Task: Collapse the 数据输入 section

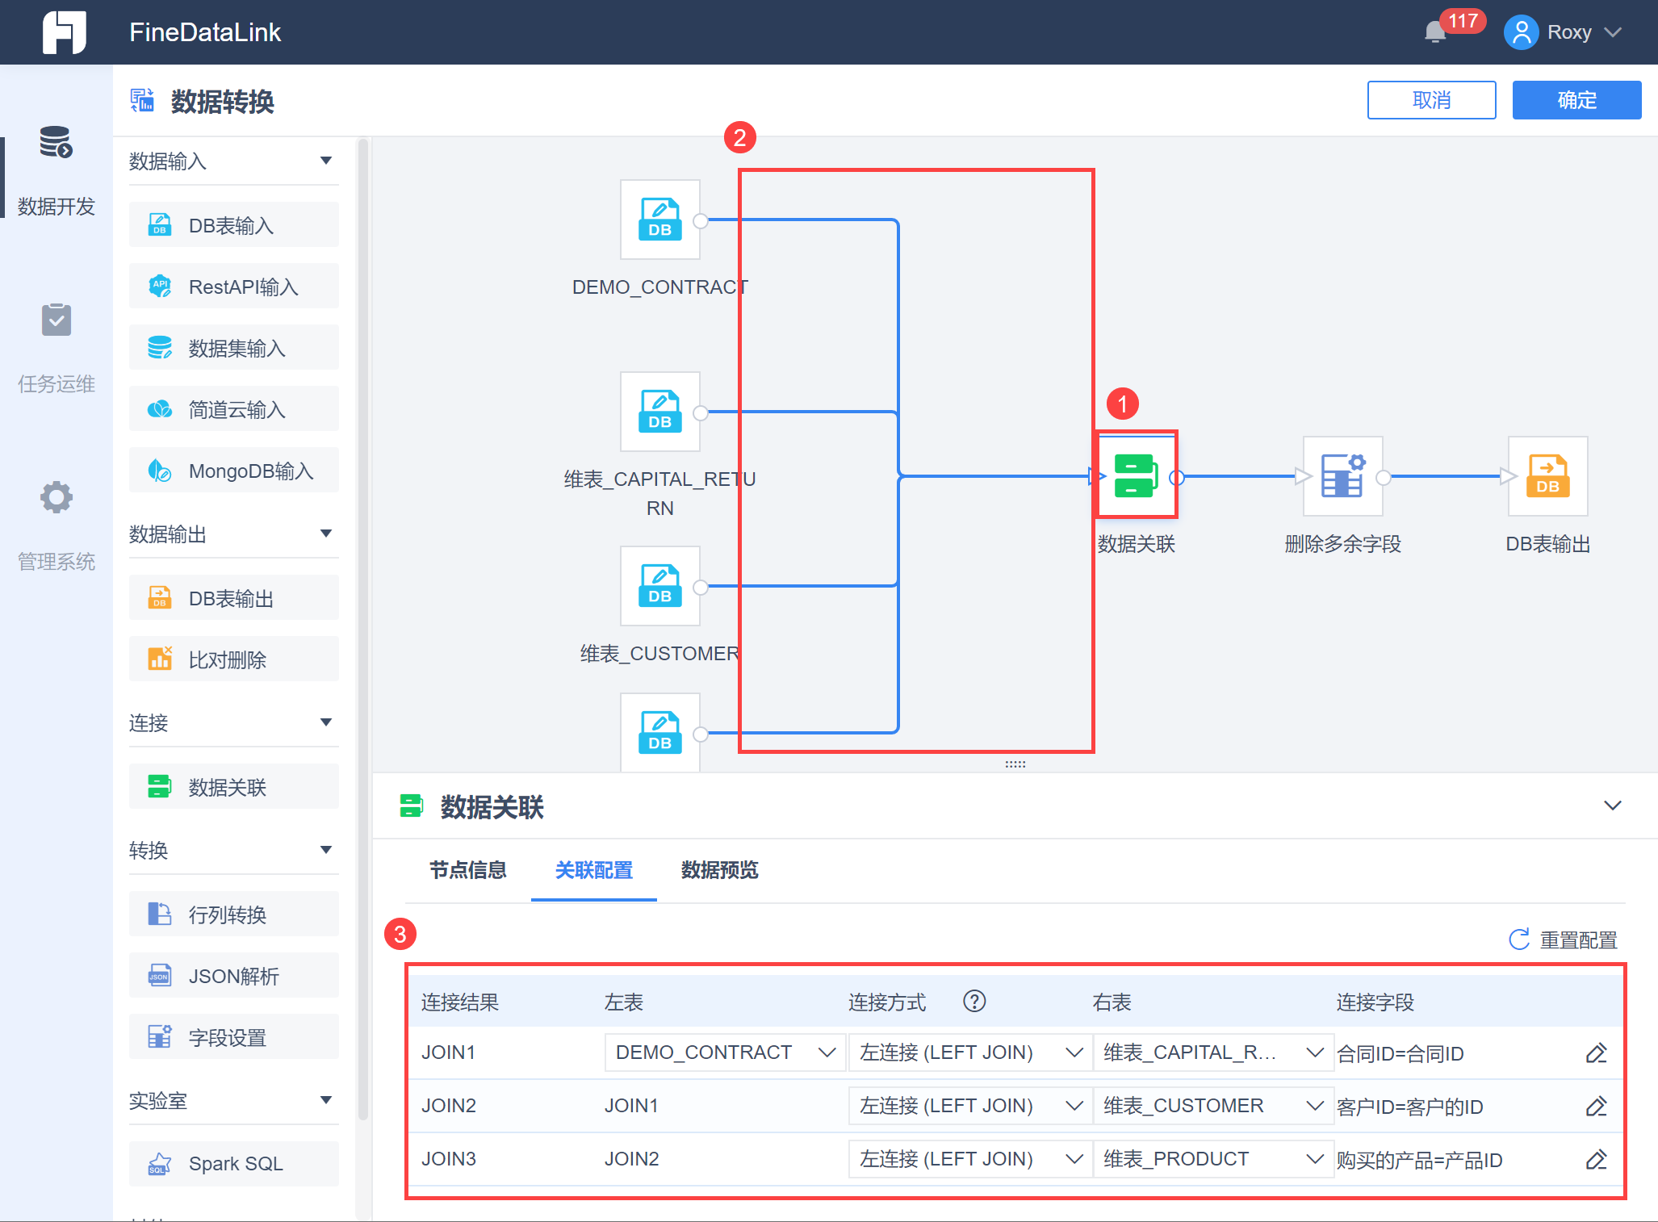Action: pos(326,161)
